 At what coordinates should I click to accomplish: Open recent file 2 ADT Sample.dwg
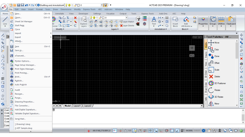pyautogui.click(x=31, y=128)
